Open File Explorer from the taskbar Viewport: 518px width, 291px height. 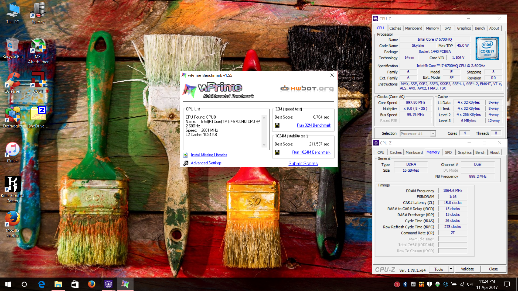point(58,284)
